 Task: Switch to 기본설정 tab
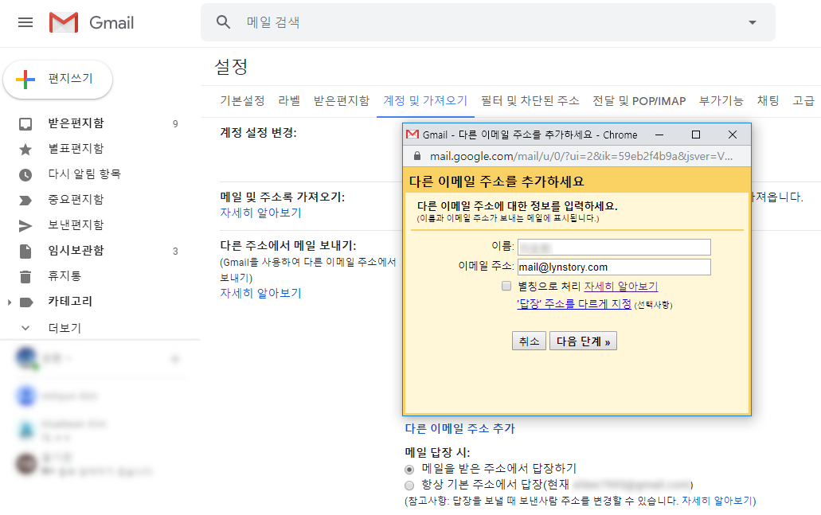(x=242, y=100)
